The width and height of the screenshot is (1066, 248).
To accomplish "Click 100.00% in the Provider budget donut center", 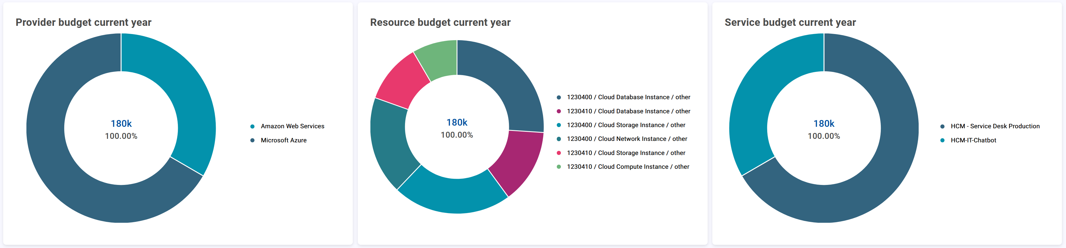I will click(121, 136).
